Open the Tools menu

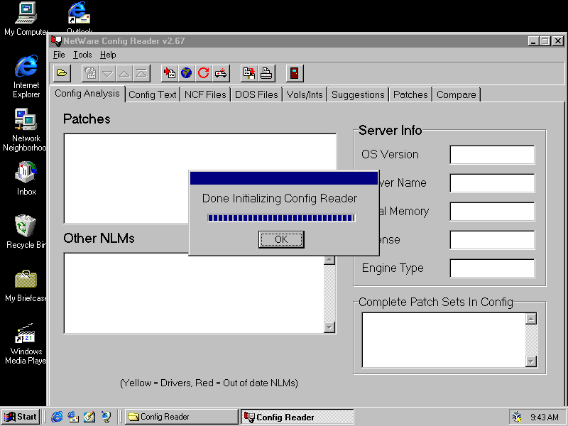pyautogui.click(x=82, y=55)
